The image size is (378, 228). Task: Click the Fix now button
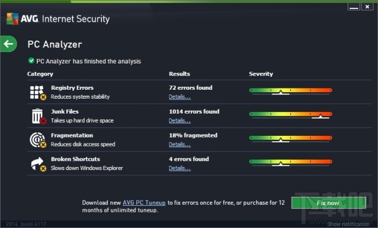329,203
